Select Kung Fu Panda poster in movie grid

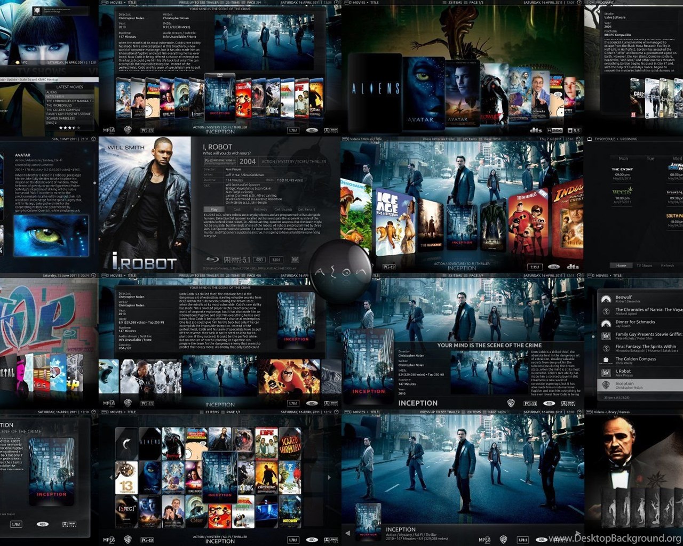coord(243,511)
